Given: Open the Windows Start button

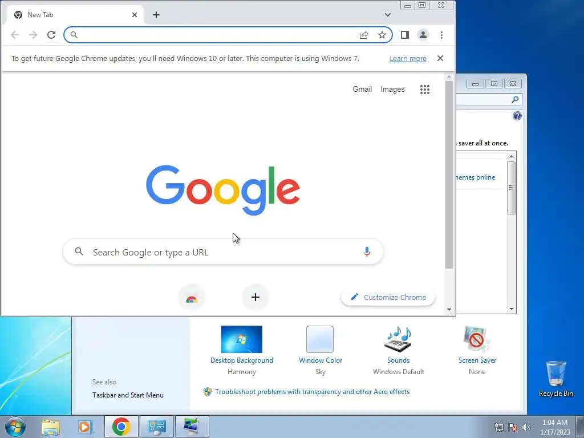Looking at the screenshot, I should (15, 427).
